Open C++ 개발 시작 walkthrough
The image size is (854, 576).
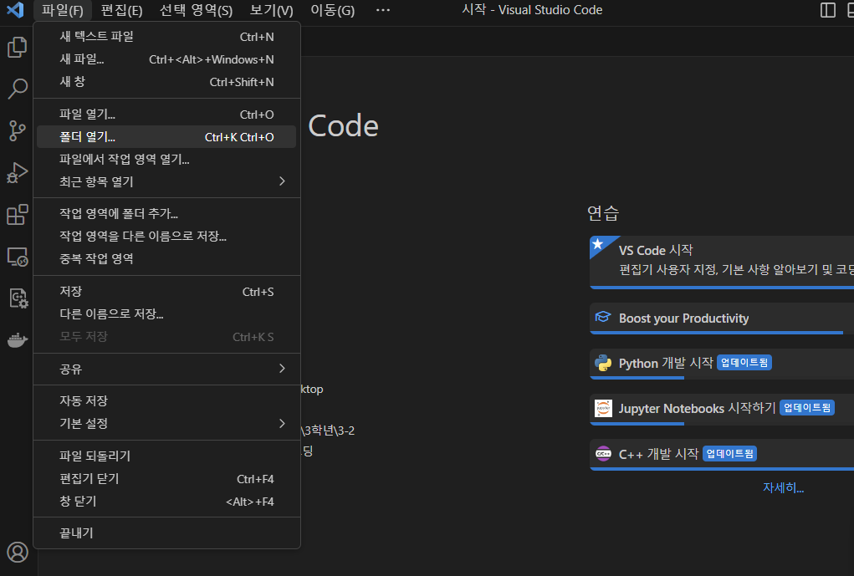tap(722, 455)
